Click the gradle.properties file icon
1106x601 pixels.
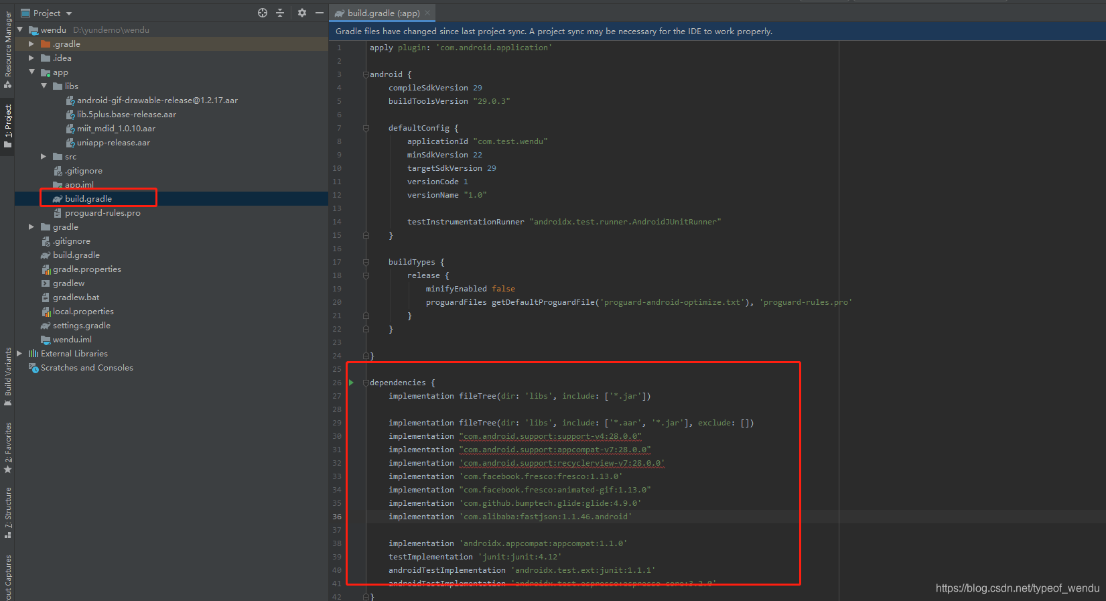pyautogui.click(x=46, y=269)
